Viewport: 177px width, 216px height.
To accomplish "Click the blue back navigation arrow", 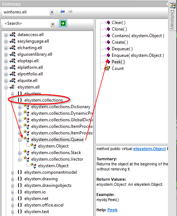I will tap(62, 12).
